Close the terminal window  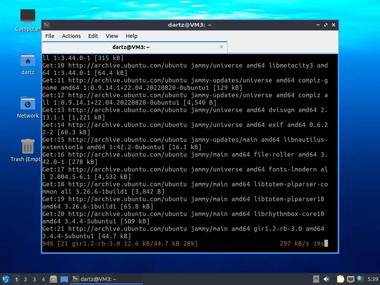(x=334, y=25)
